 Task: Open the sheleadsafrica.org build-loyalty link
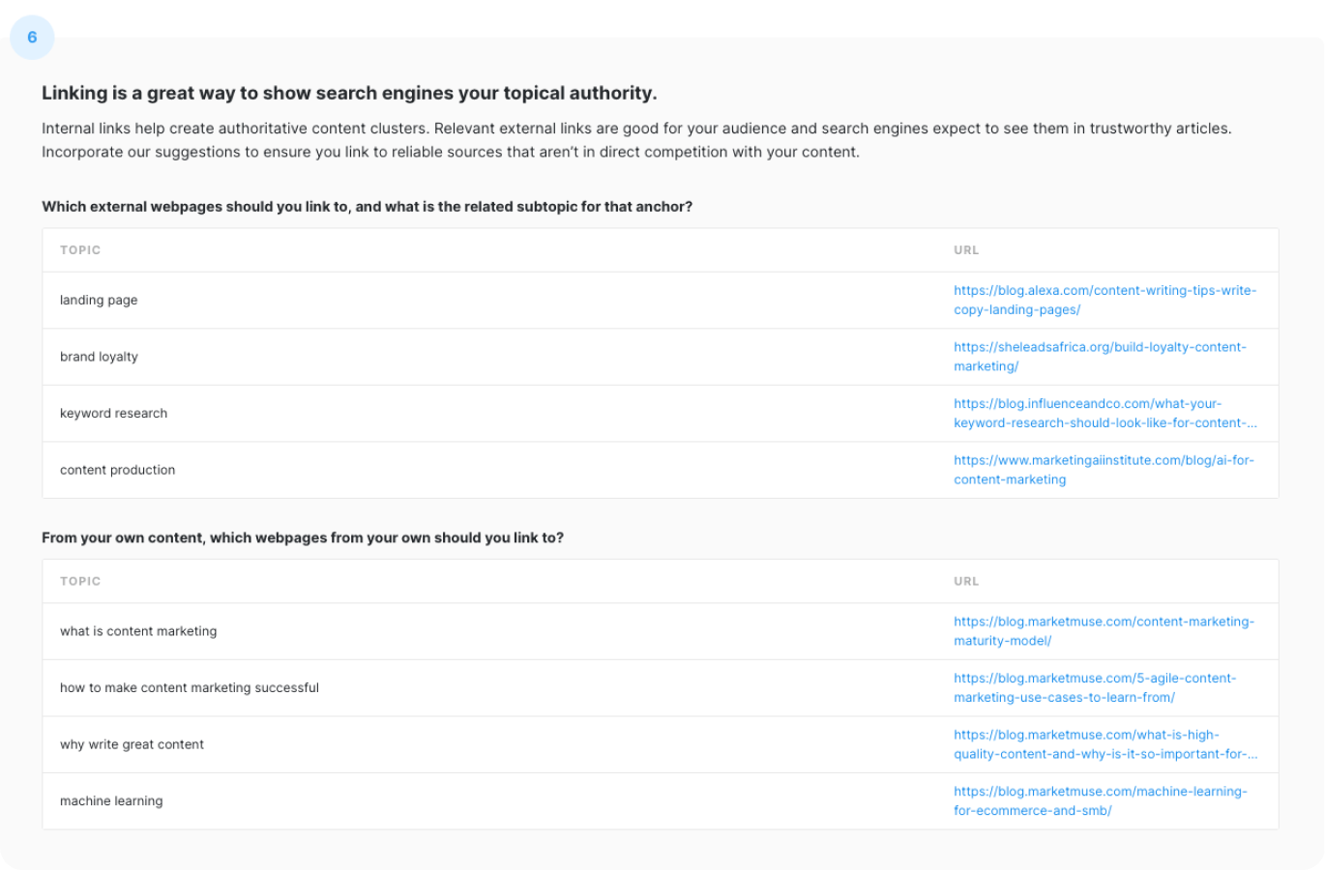coord(1100,357)
